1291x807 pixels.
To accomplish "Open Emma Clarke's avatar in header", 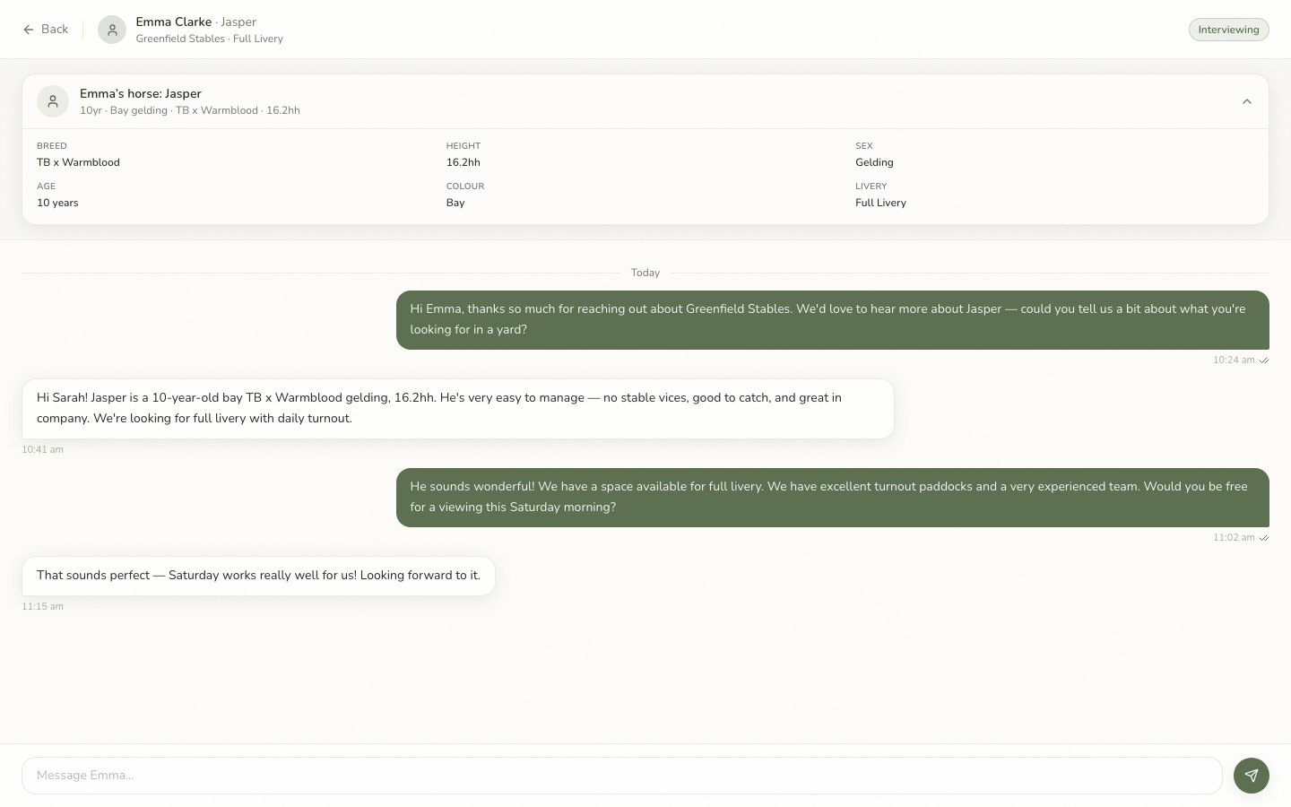I will click(112, 30).
